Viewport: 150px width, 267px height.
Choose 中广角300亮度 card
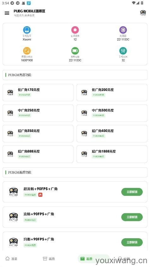(x=112, y=113)
